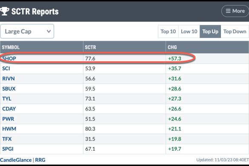Open the More menu button
Screen dimensions: 249x166
(235, 11)
